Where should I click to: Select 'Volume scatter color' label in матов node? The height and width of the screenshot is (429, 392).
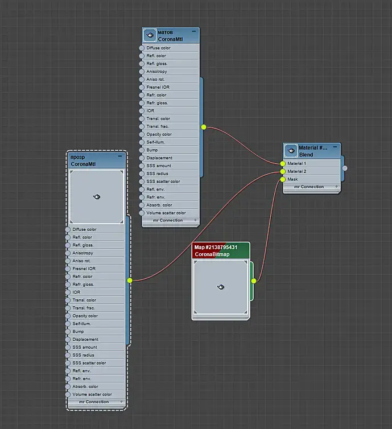(166, 213)
